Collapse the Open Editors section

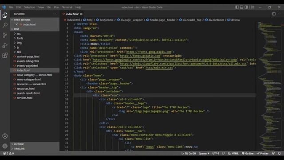tap(35, 20)
